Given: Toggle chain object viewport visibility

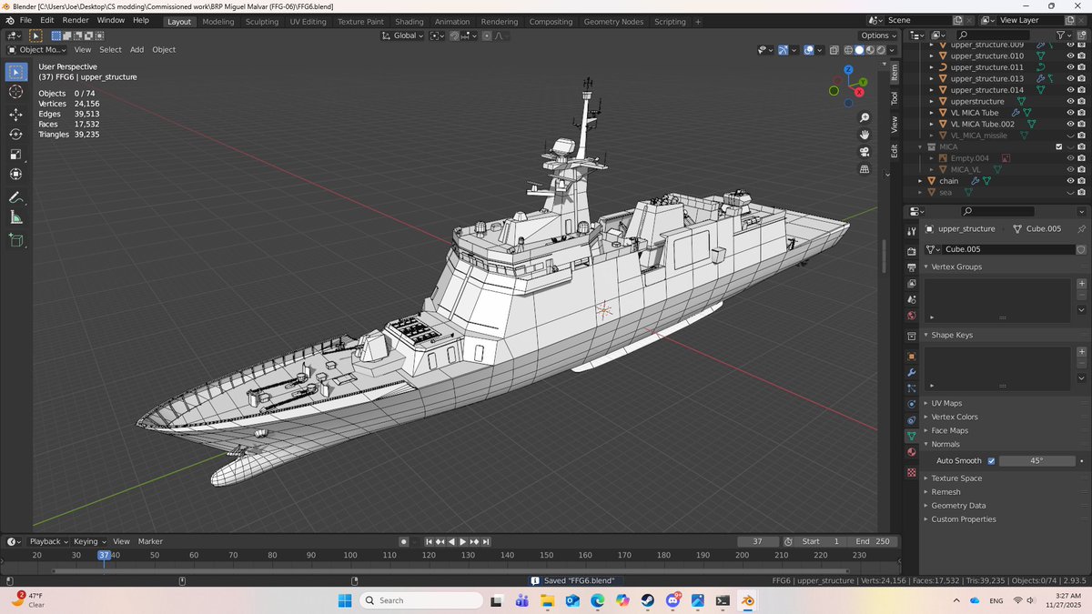Looking at the screenshot, I should point(1070,181).
